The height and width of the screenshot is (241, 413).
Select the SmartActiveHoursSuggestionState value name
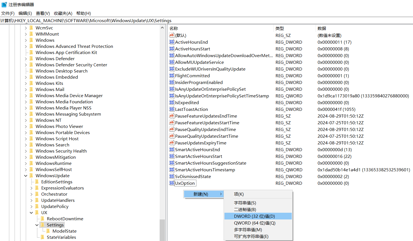pyautogui.click(x=211, y=163)
